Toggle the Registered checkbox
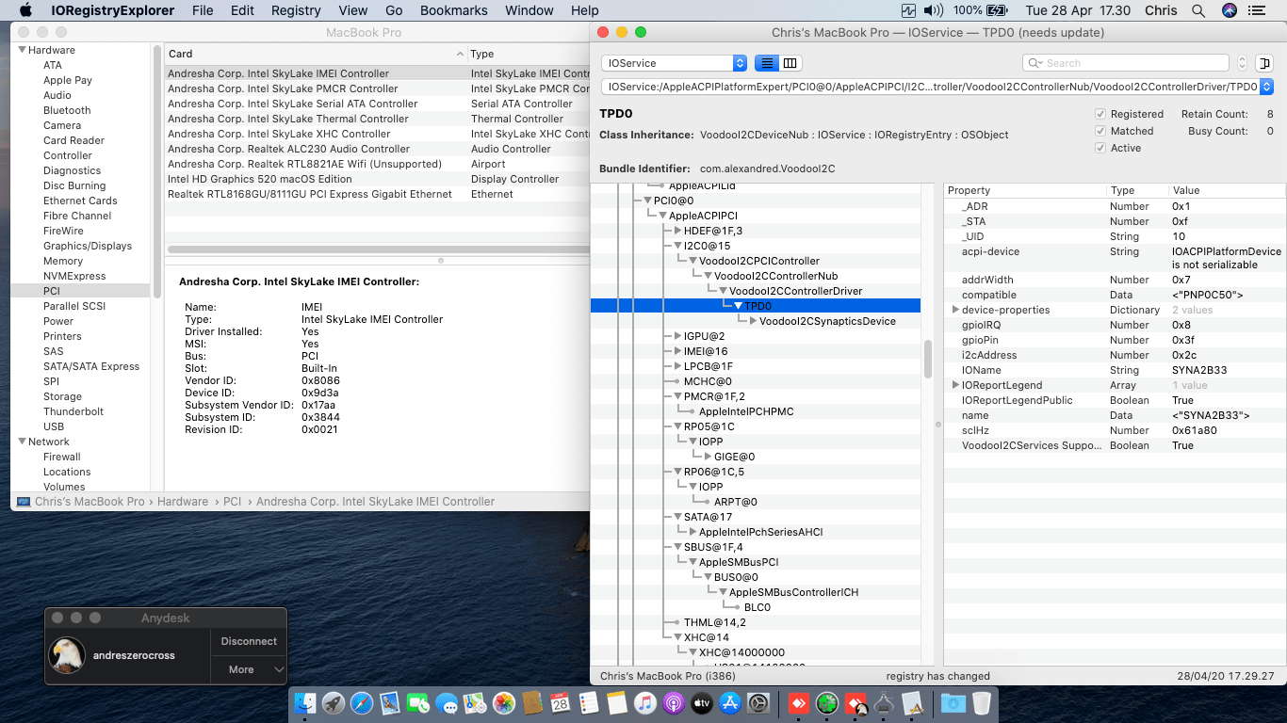The image size is (1287, 723). pyautogui.click(x=1100, y=114)
